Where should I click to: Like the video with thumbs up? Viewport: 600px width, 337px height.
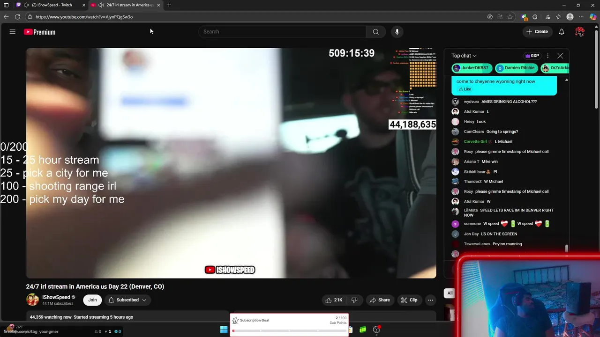[x=334, y=300]
